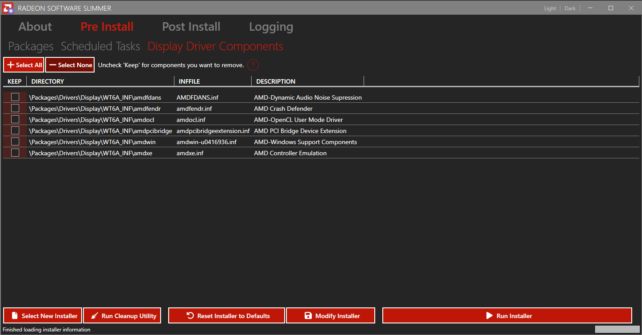Image resolution: width=642 pixels, height=335 pixels.
Task: Click 'Finished loading installer information' status text
Action: (x=46, y=330)
